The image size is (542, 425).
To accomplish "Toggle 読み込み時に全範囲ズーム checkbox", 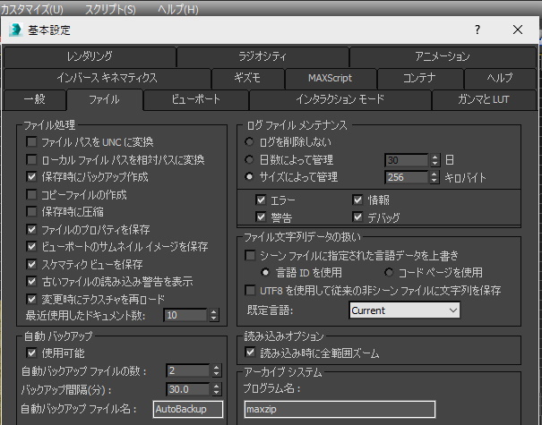I will (250, 353).
